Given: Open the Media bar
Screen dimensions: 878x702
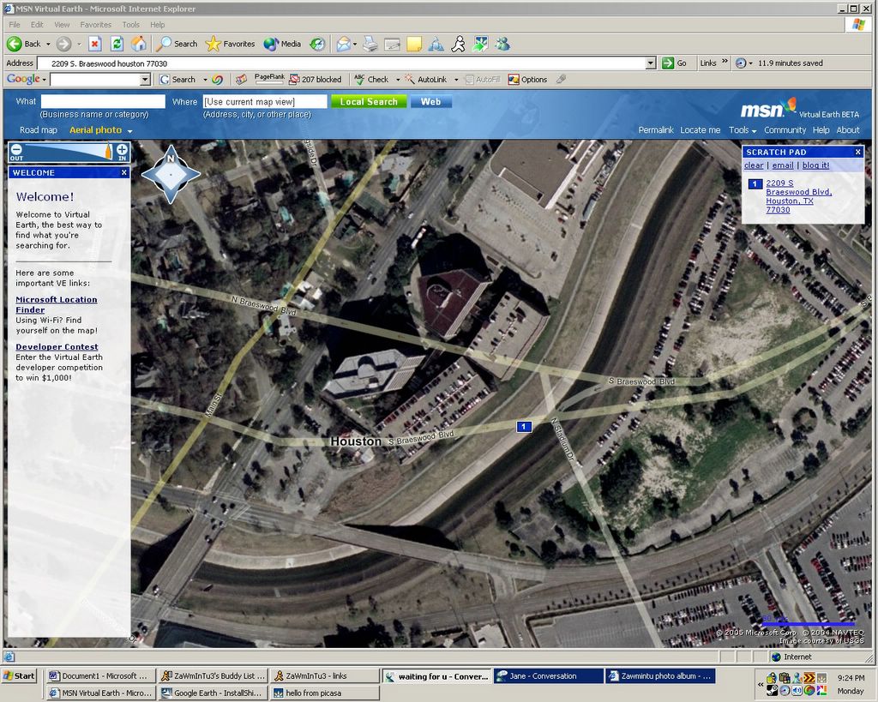Looking at the screenshot, I should coord(282,44).
